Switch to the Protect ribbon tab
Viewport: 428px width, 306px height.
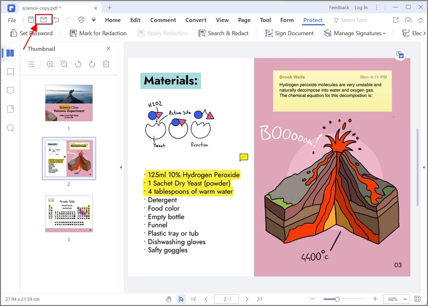[313, 20]
